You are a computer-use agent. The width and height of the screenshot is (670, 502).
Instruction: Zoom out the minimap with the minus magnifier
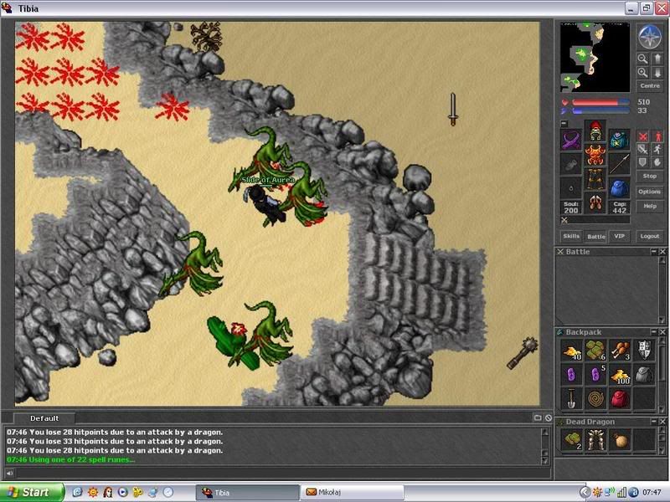click(x=642, y=59)
